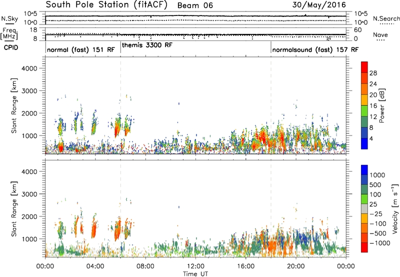Click the '28' tick on power colorbar
Viewport: 400px width, 277px height.
[373, 73]
